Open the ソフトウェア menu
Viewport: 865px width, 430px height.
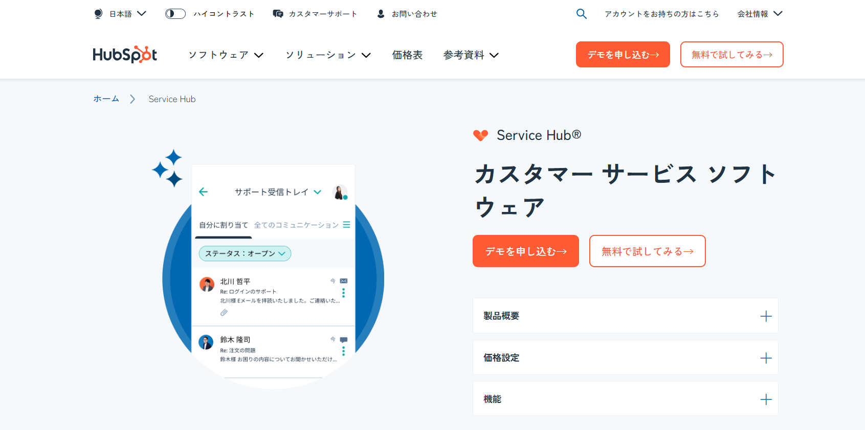click(x=226, y=55)
